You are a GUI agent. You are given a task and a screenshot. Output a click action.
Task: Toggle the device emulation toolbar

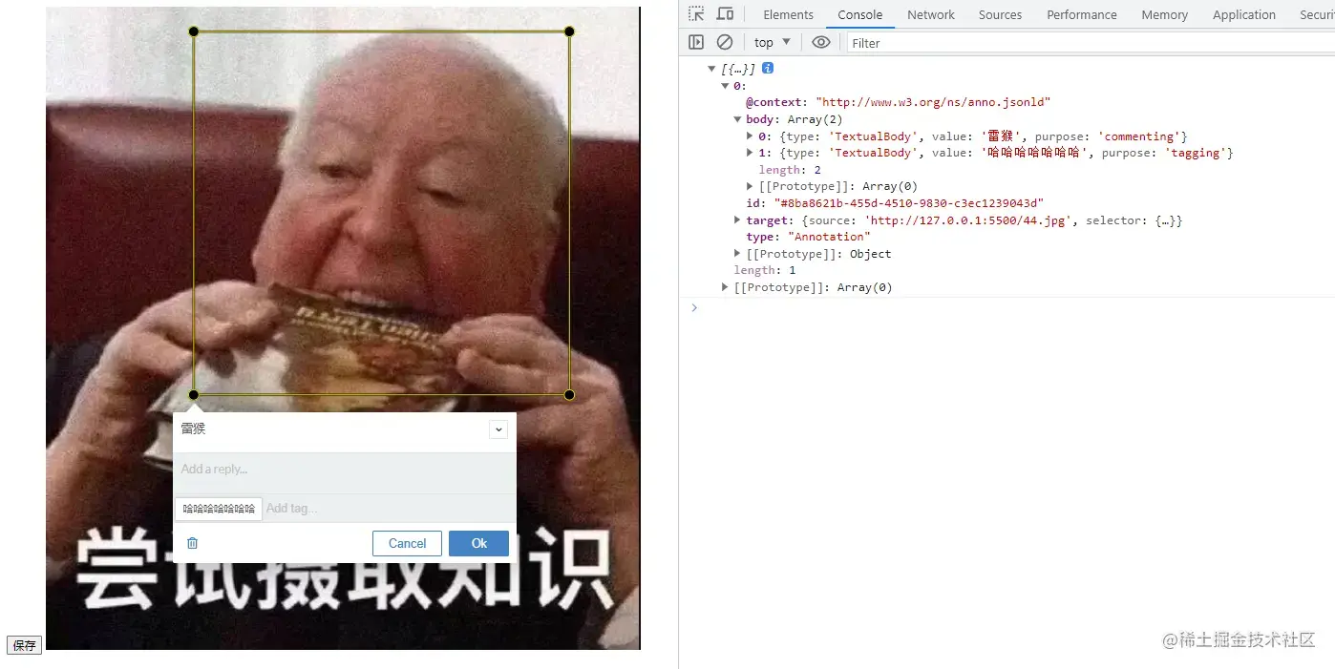[x=724, y=13]
